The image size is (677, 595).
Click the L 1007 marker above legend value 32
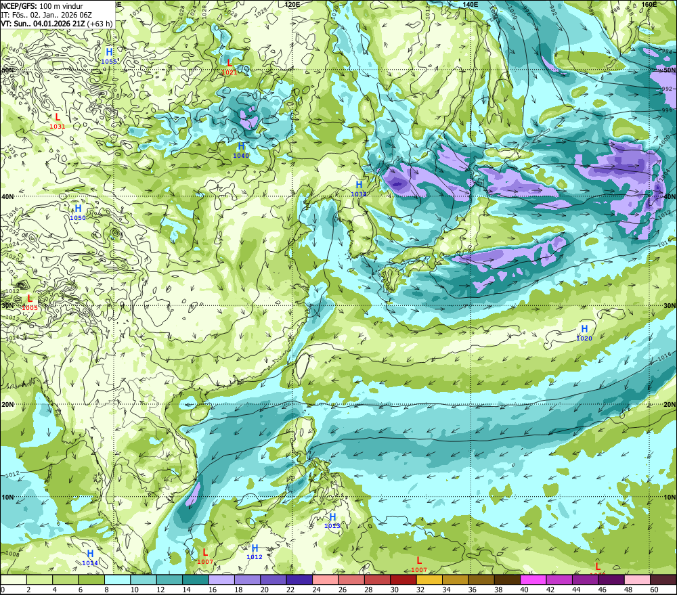click(x=419, y=565)
